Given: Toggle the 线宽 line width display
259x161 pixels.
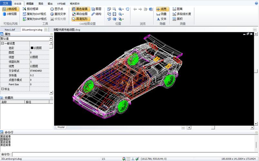Looking at the screenshot, I should 163,9.
